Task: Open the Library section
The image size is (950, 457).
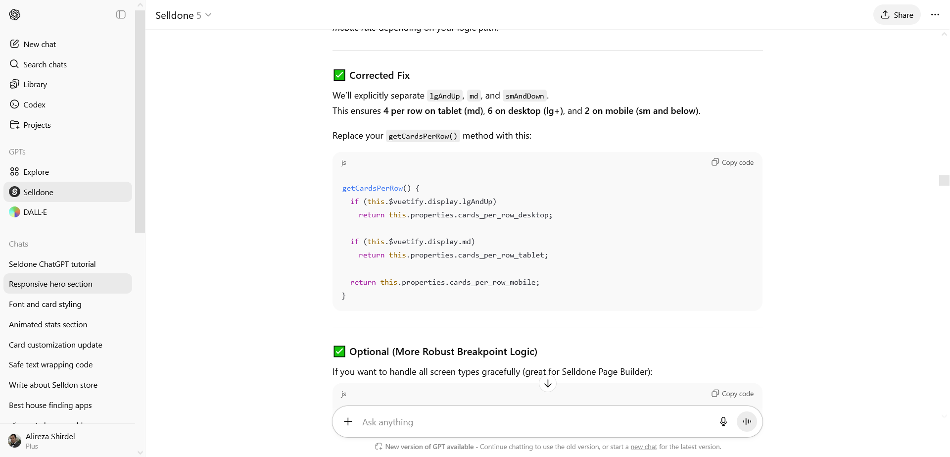Action: (x=68, y=84)
